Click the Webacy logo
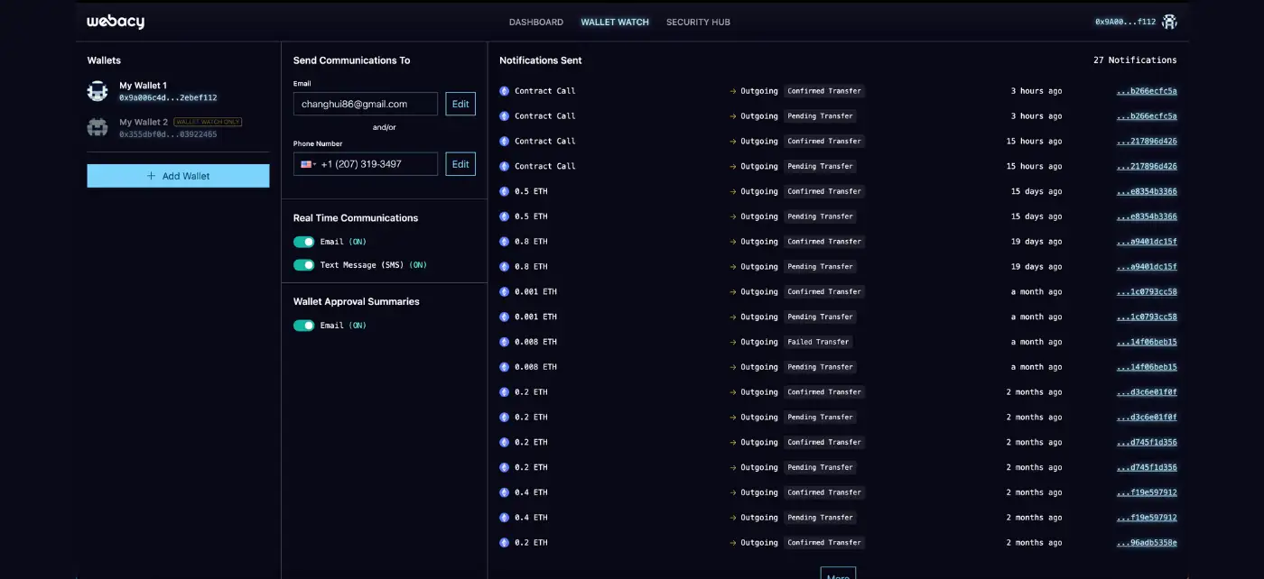 [x=116, y=23]
